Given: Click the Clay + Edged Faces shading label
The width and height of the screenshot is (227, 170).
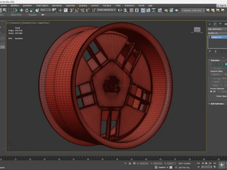Looking at the screenshot, I should pyautogui.click(x=40, y=23).
